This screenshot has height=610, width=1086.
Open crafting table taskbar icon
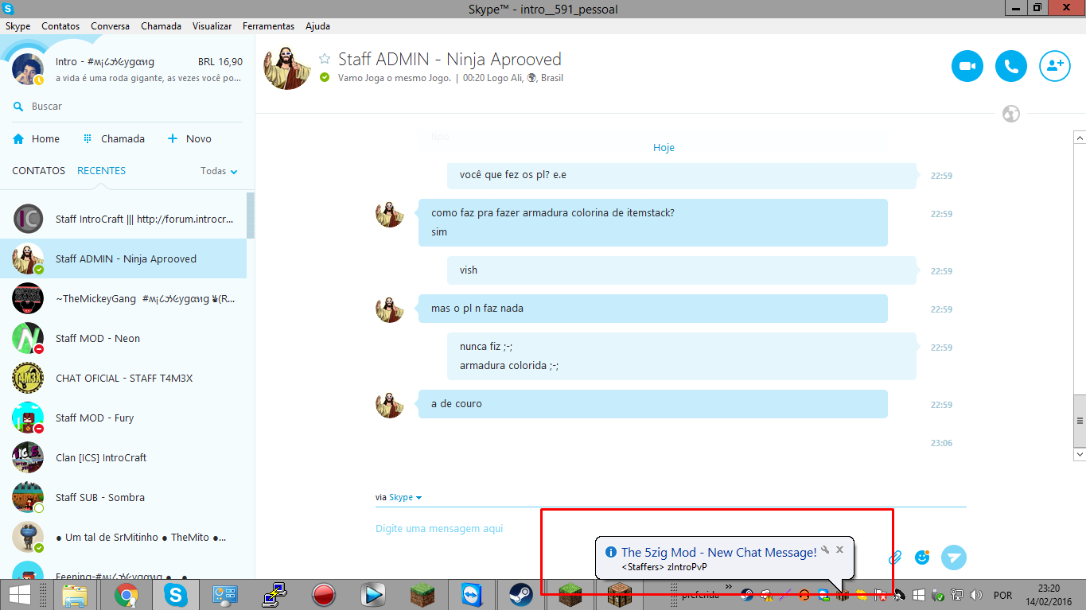click(619, 594)
